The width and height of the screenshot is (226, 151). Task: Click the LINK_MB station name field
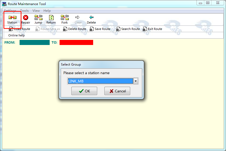click(100, 81)
